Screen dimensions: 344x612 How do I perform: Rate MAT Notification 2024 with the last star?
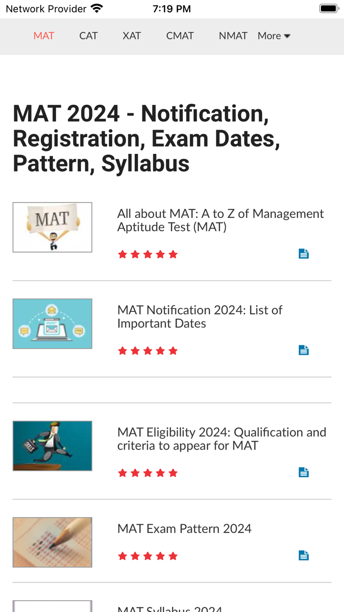(173, 350)
